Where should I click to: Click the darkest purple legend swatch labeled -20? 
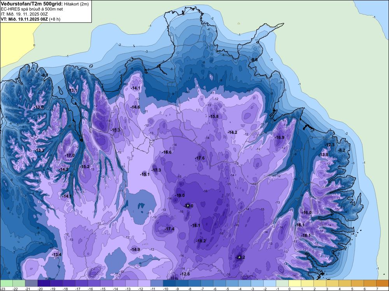click(x=44, y=283)
